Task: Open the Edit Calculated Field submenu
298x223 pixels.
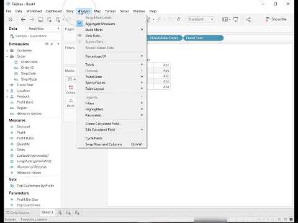Action: pos(112,129)
